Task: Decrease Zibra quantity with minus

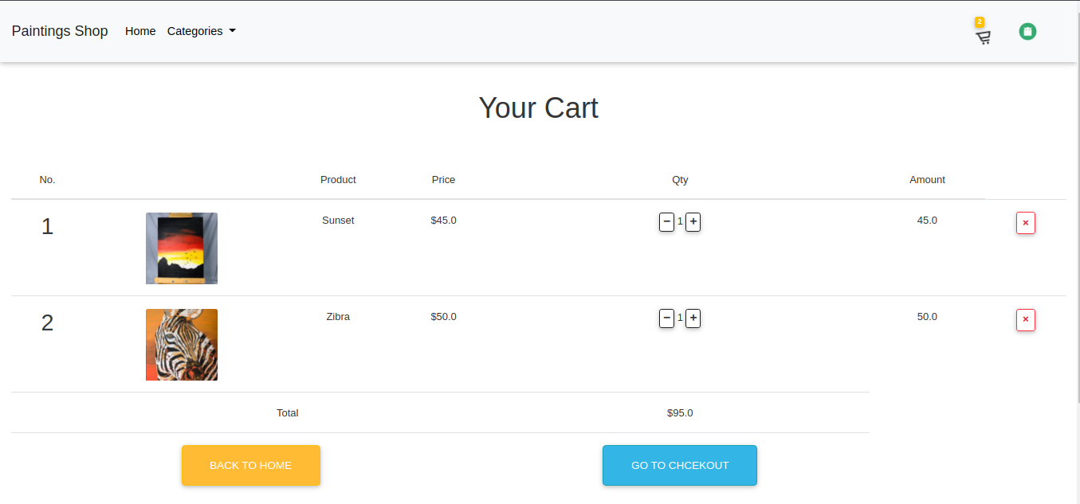Action: (666, 318)
